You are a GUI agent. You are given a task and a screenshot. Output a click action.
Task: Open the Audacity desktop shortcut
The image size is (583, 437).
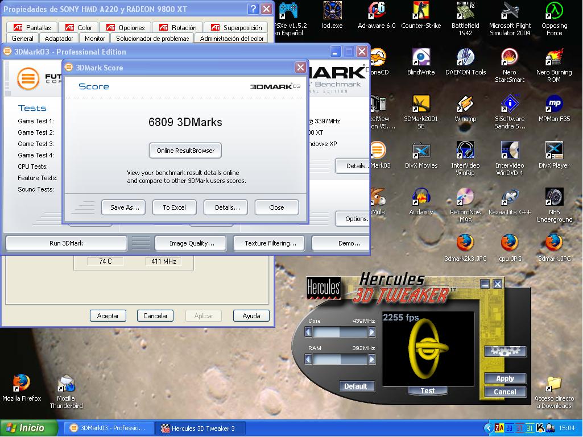(x=421, y=198)
